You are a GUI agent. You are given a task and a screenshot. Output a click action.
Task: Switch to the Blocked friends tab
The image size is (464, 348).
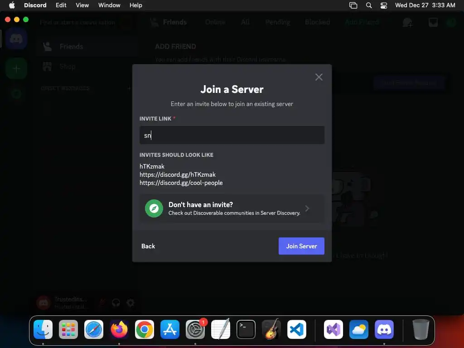(317, 22)
